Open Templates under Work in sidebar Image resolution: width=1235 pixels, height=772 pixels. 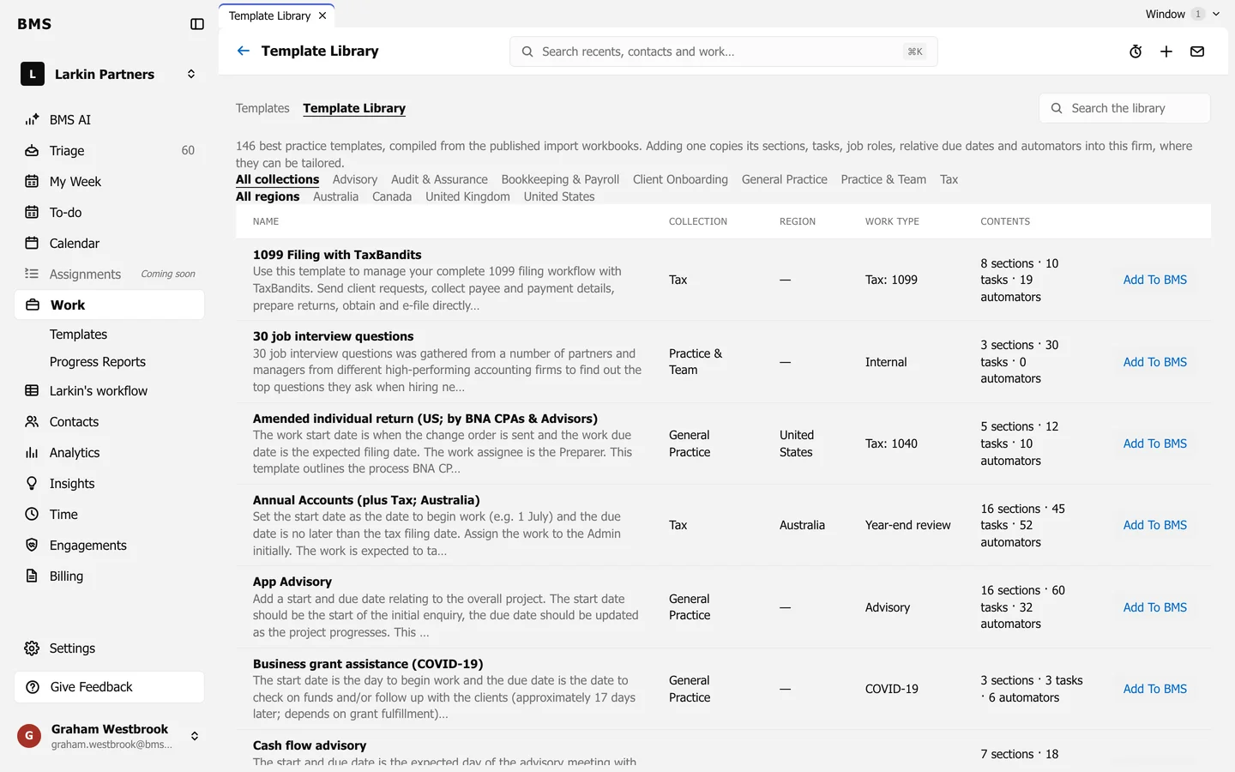click(78, 335)
